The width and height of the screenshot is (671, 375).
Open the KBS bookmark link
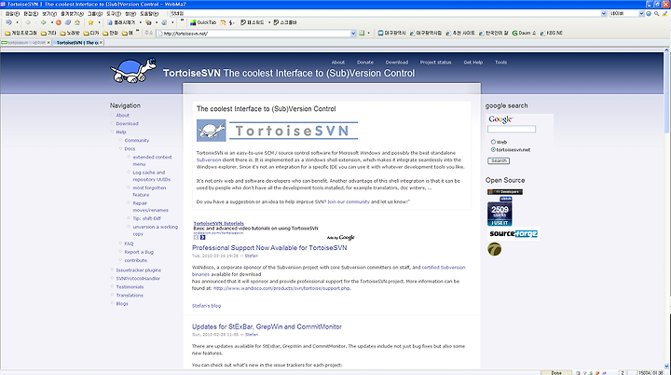point(551,33)
